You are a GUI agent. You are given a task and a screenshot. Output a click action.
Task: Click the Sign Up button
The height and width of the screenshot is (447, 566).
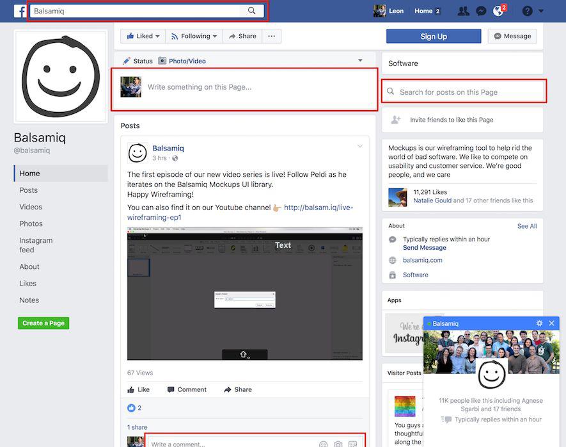[x=434, y=36]
